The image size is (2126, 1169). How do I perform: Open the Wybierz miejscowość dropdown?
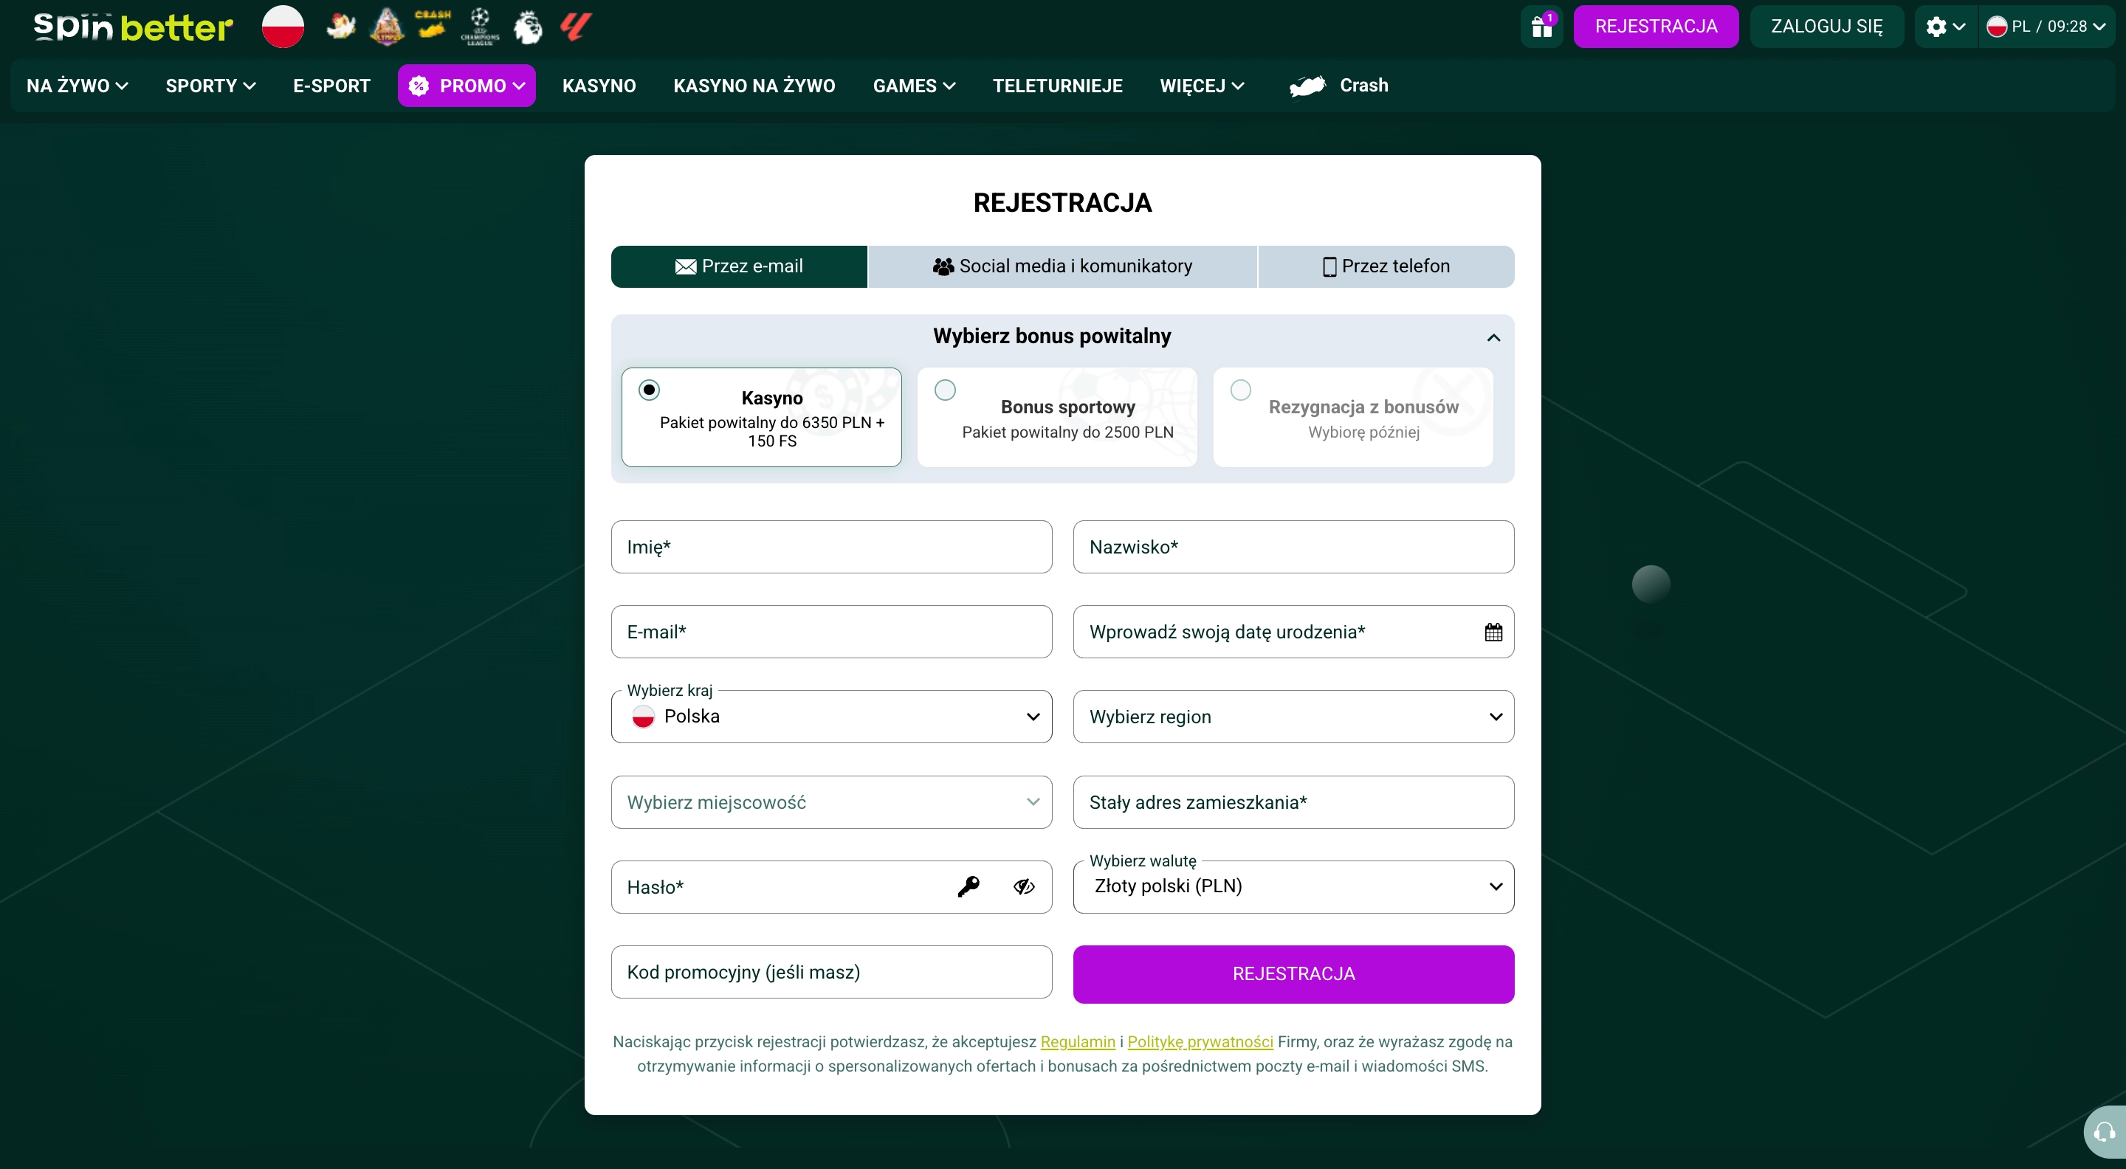(x=831, y=802)
